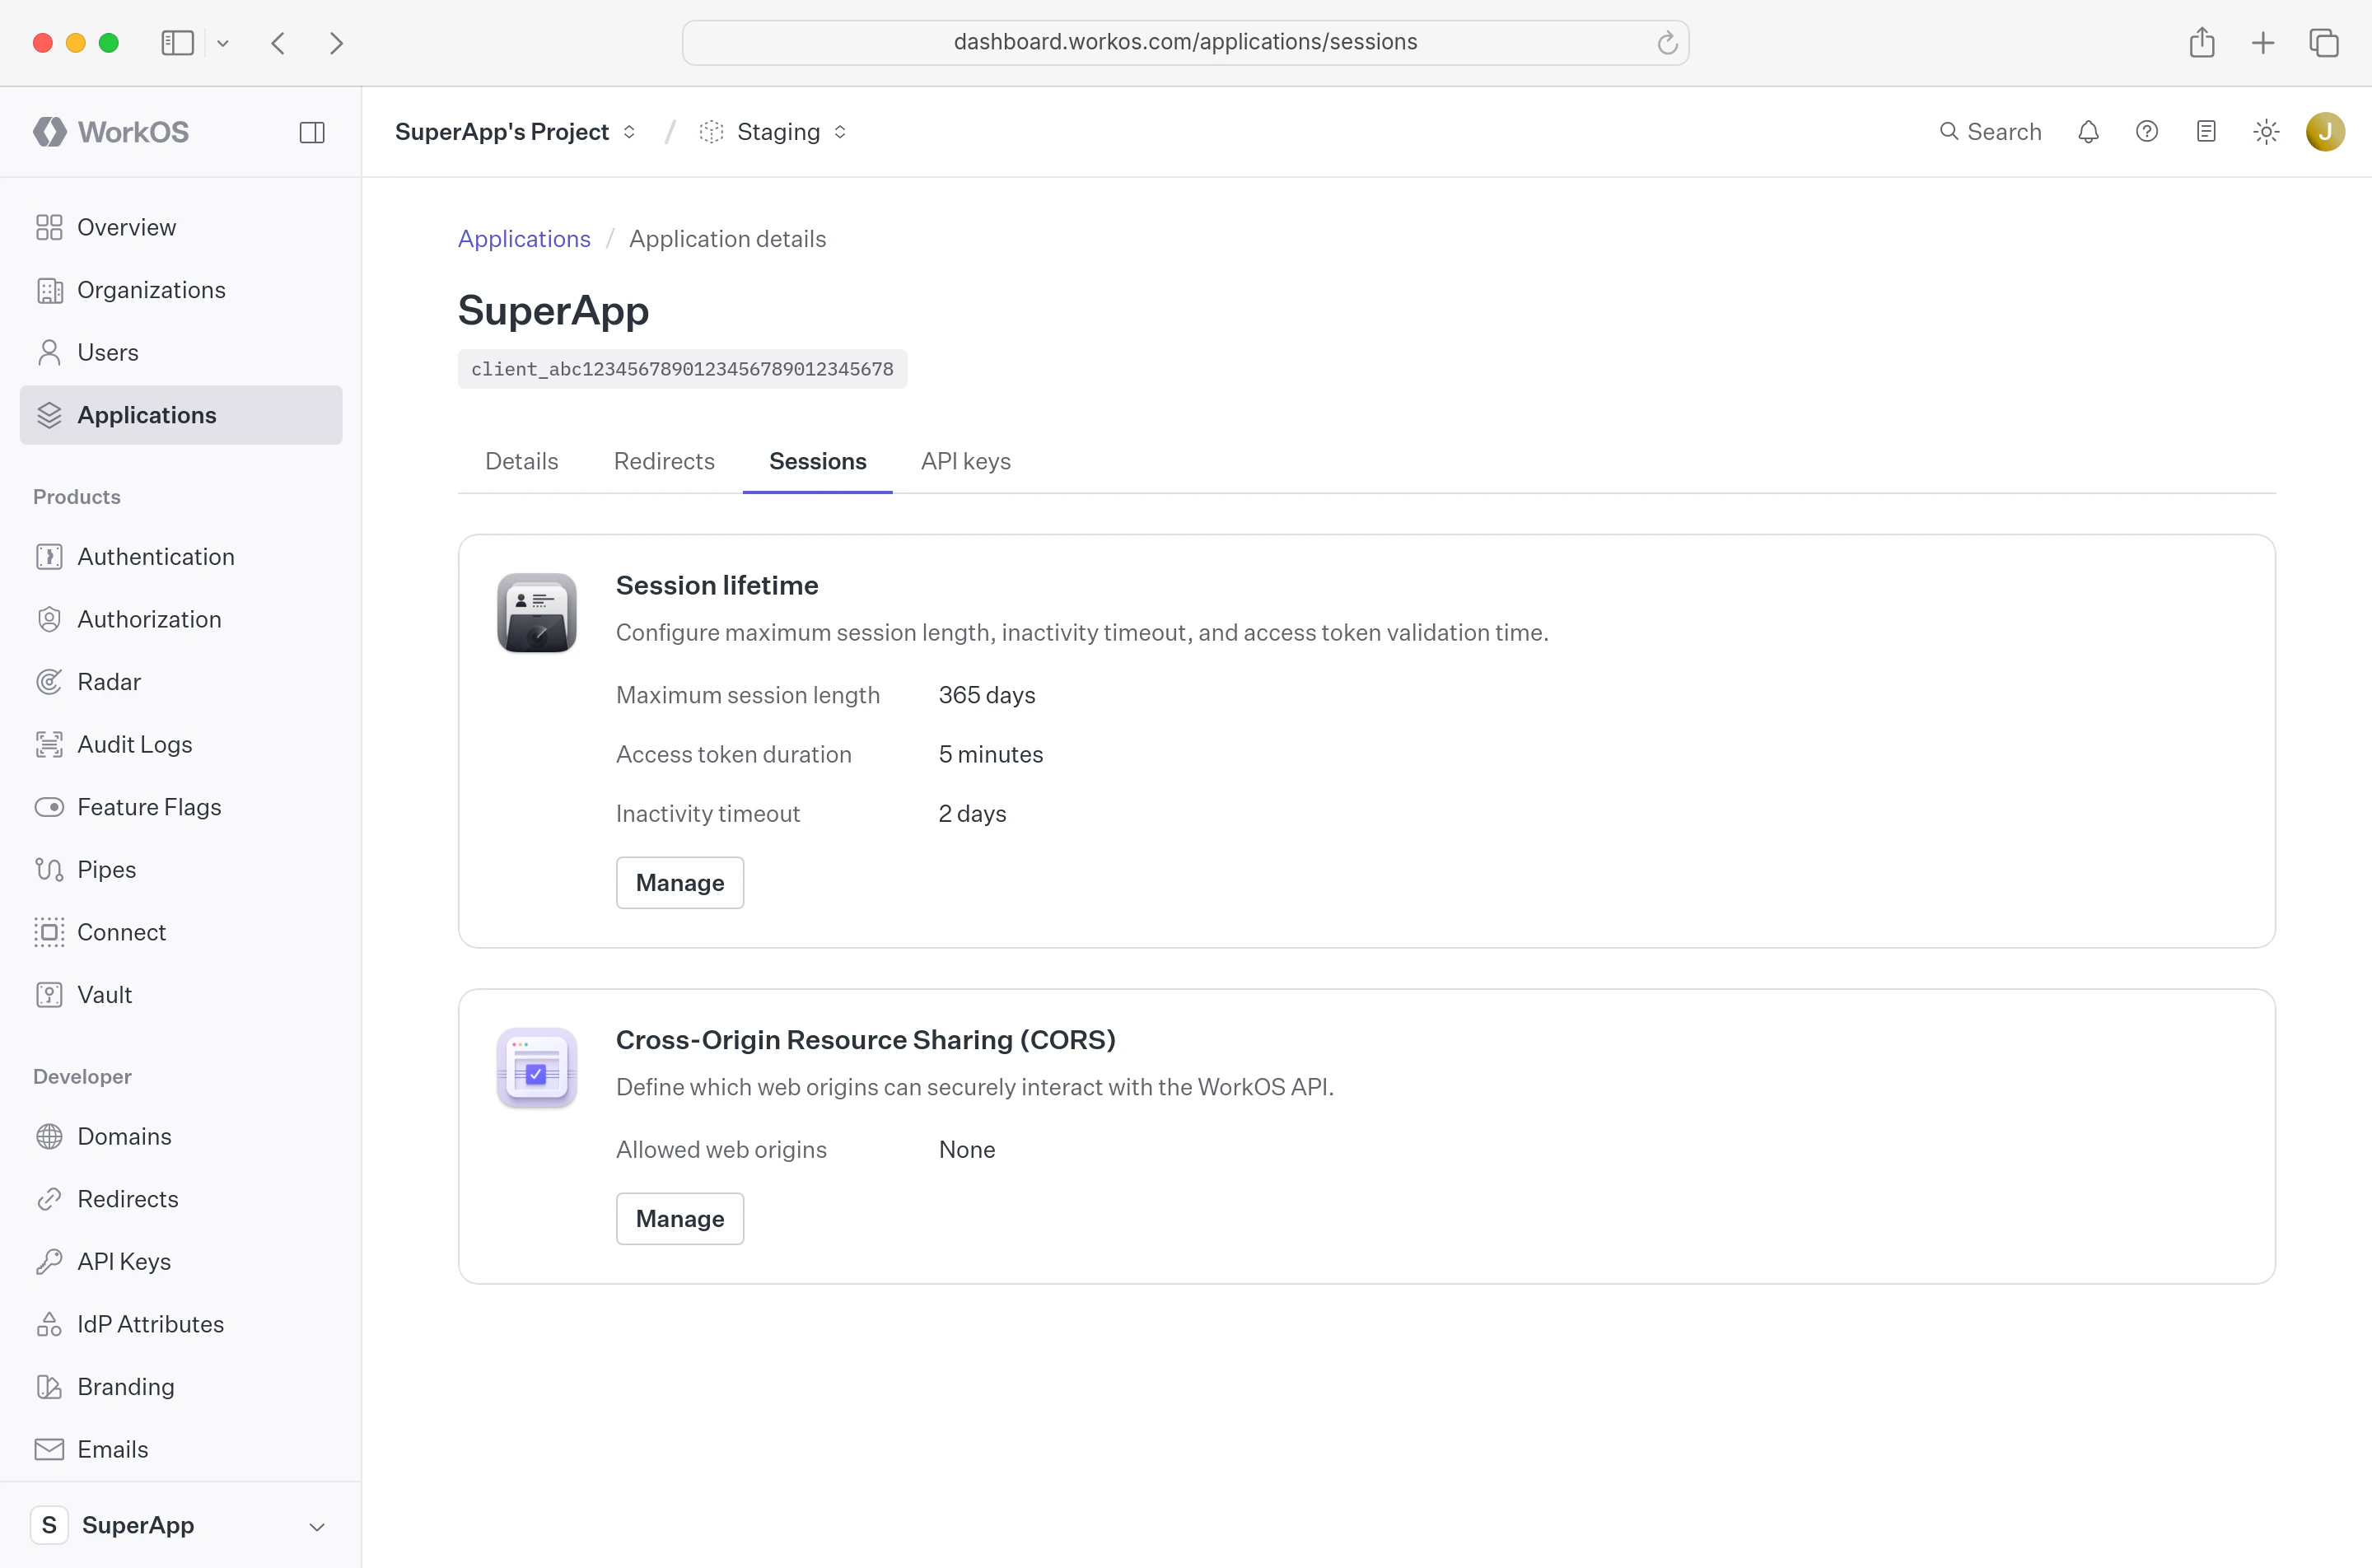Select the Sessions tab
Image resolution: width=2372 pixels, height=1568 pixels.
point(817,461)
